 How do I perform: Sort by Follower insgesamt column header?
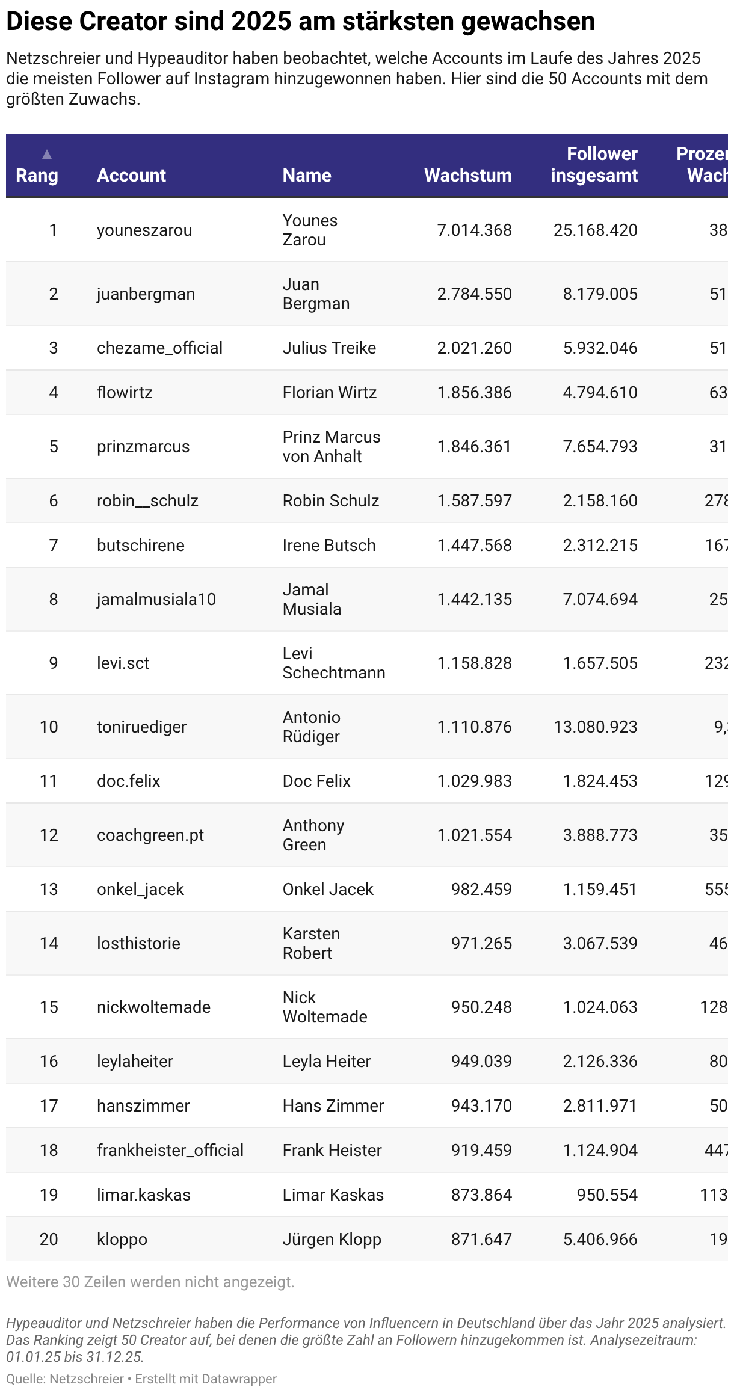(594, 165)
